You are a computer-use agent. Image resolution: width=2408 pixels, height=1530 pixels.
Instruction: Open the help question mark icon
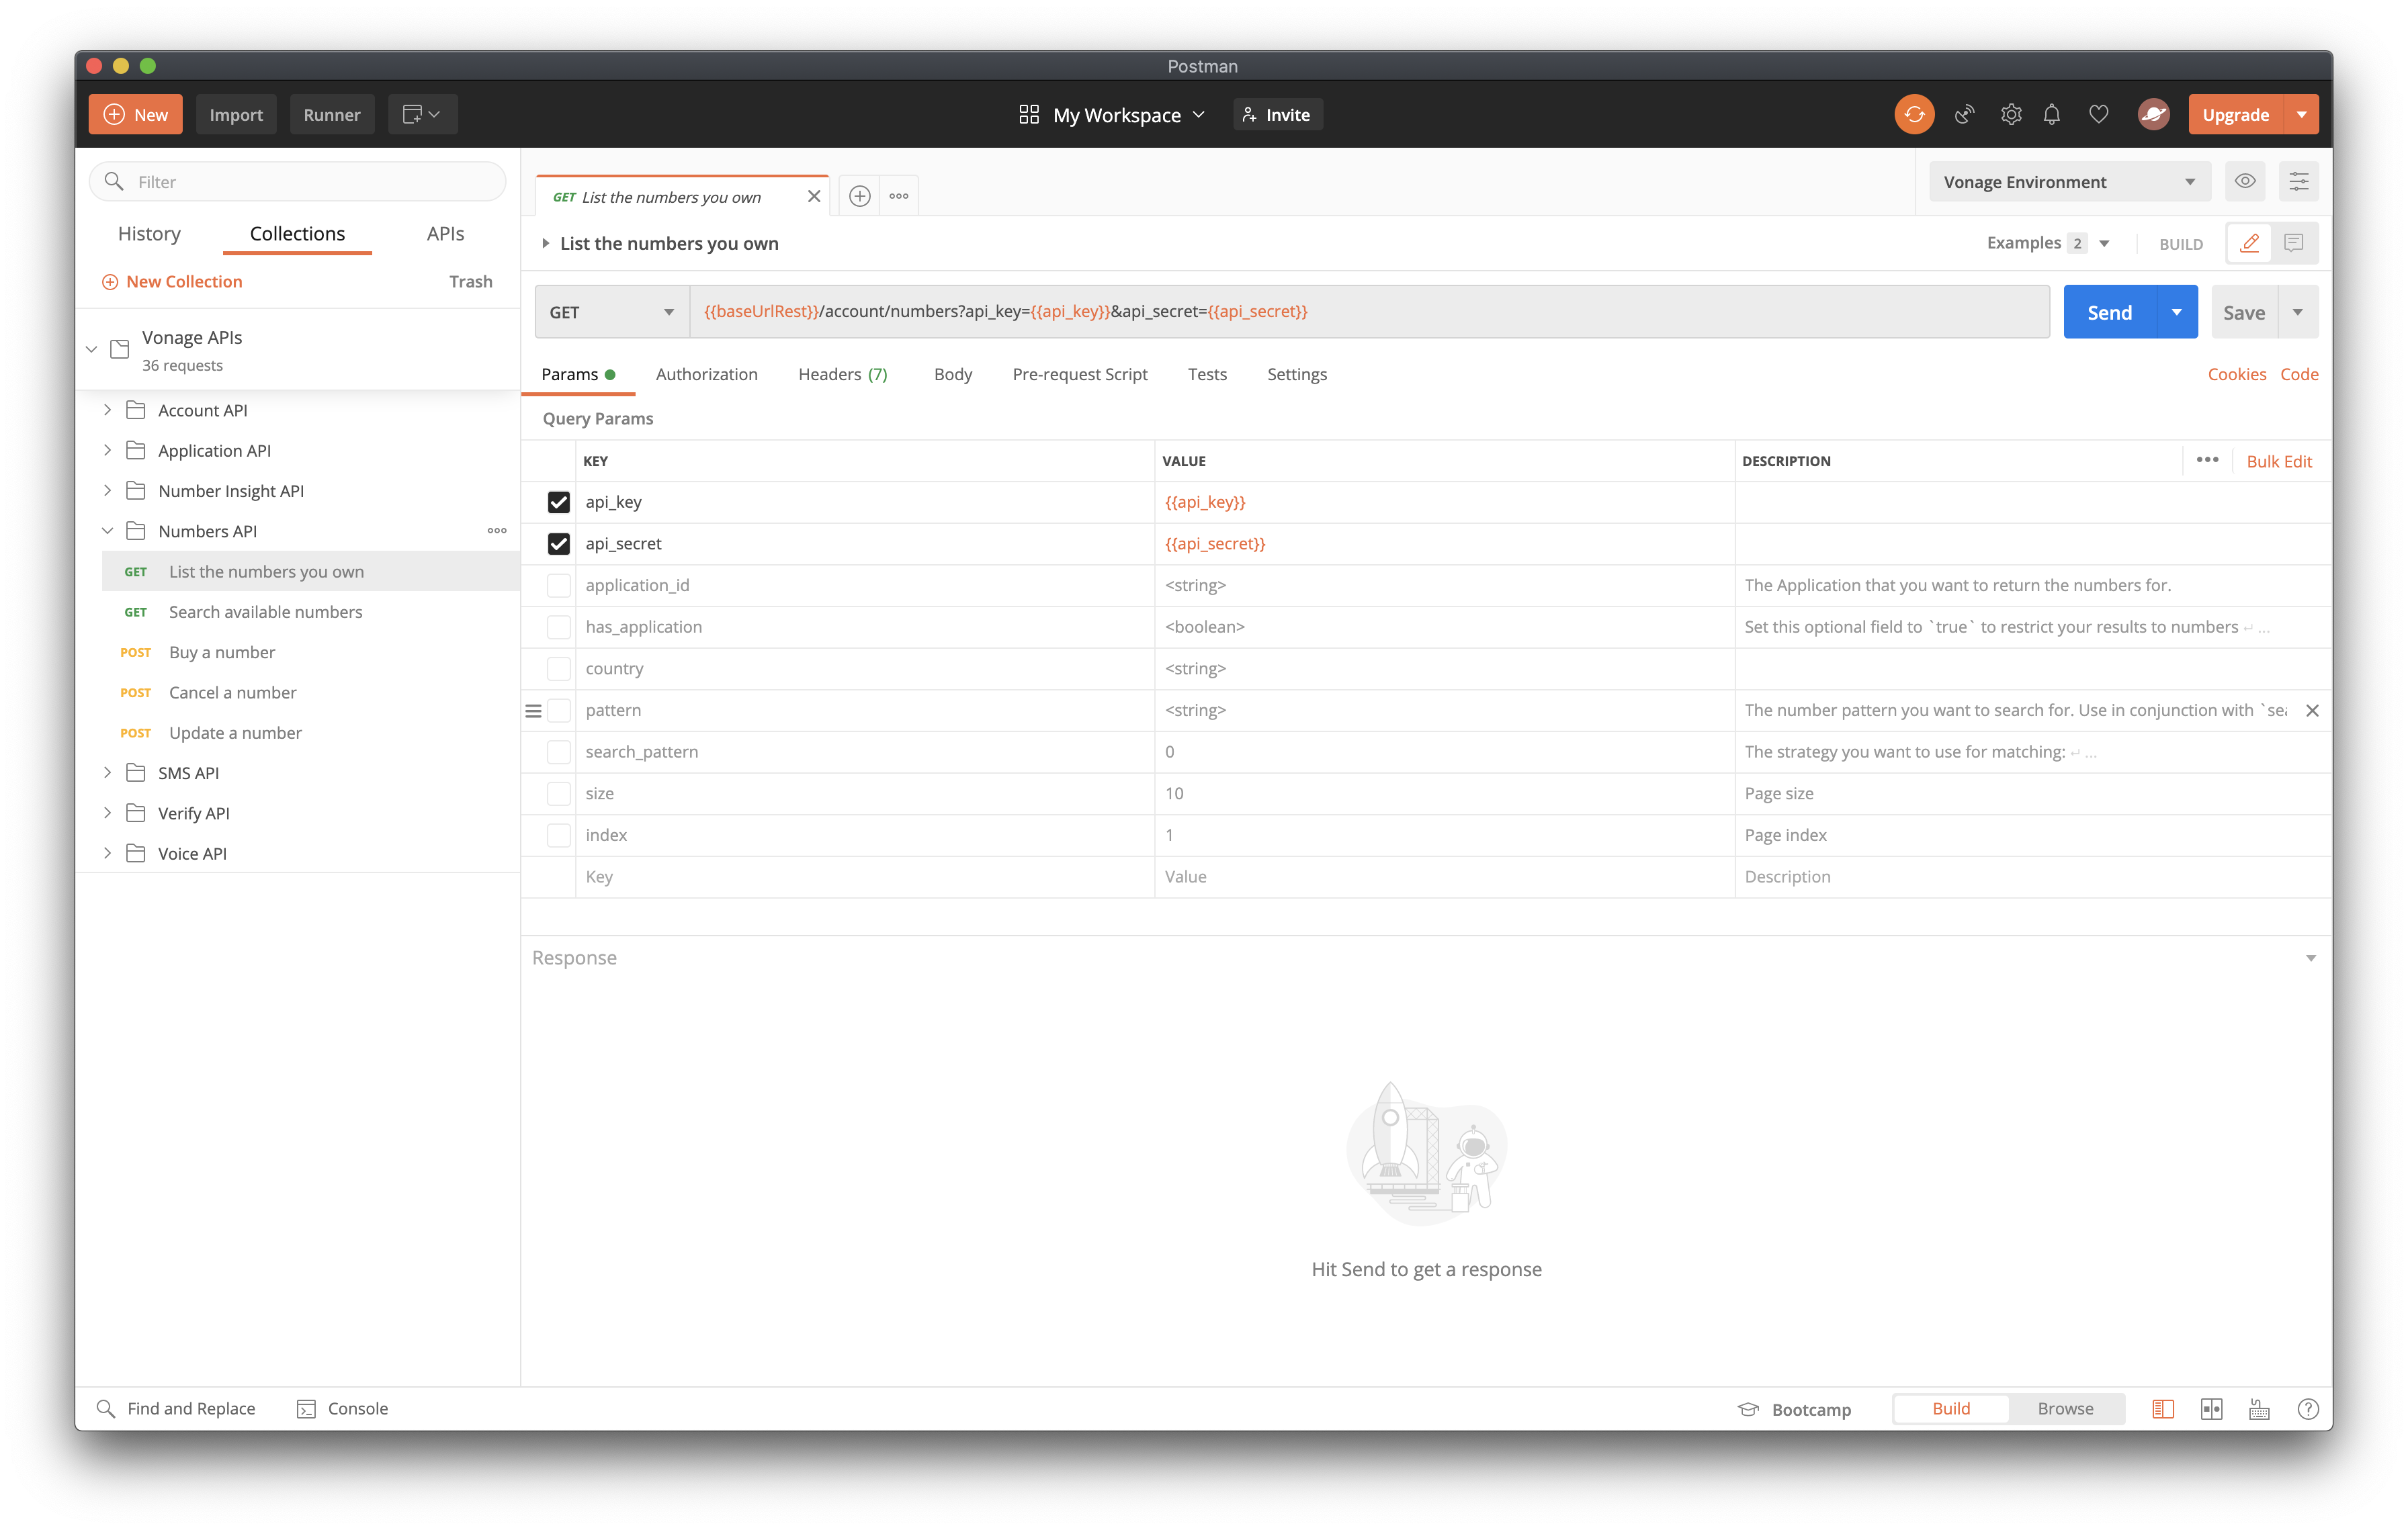point(2308,1409)
